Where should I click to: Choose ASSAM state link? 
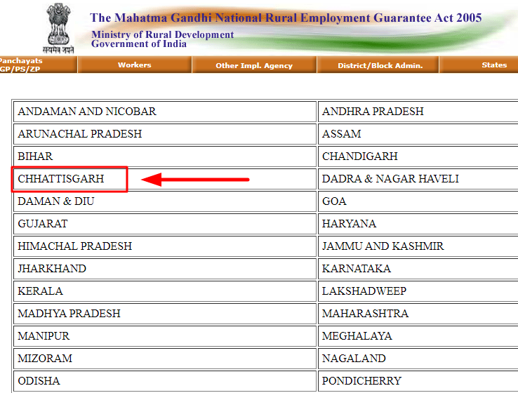(342, 134)
